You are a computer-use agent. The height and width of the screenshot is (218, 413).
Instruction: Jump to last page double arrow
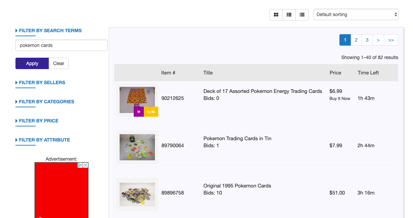391,40
